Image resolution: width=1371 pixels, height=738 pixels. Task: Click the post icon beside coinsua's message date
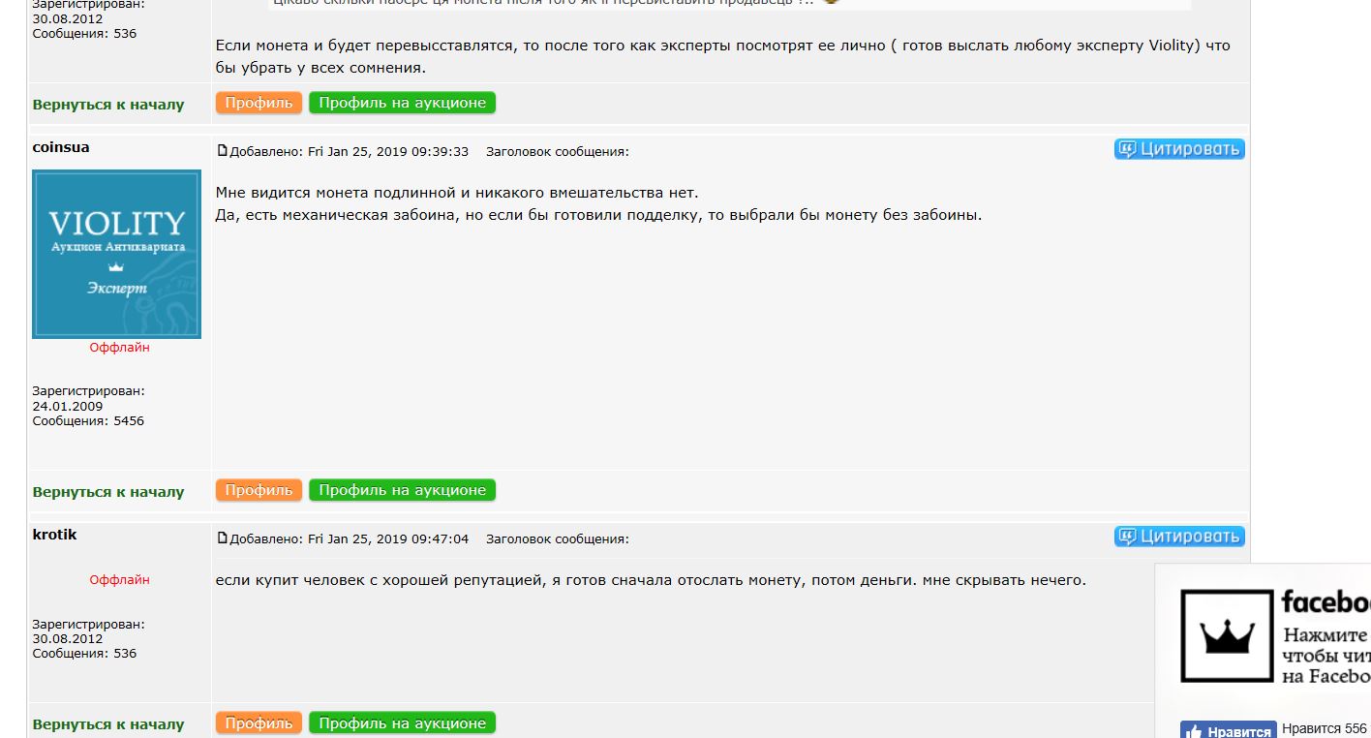(x=222, y=151)
